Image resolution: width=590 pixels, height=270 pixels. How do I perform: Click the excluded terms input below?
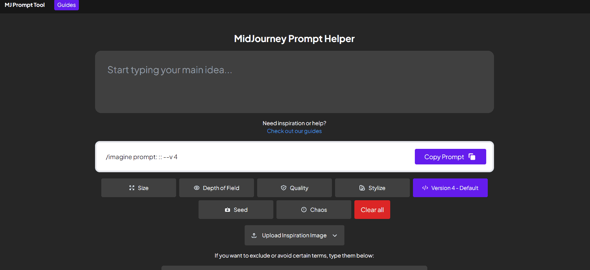point(294,268)
